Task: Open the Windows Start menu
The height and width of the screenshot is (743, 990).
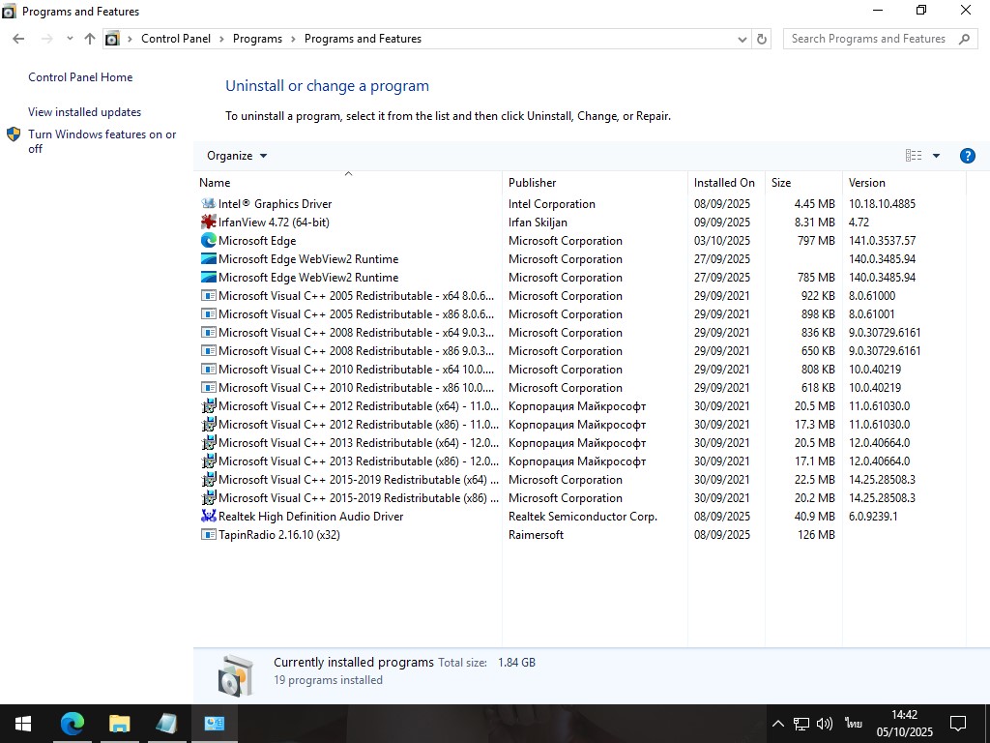Action: coord(23,723)
